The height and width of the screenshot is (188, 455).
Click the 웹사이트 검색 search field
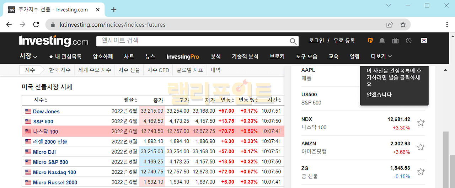(x=192, y=41)
